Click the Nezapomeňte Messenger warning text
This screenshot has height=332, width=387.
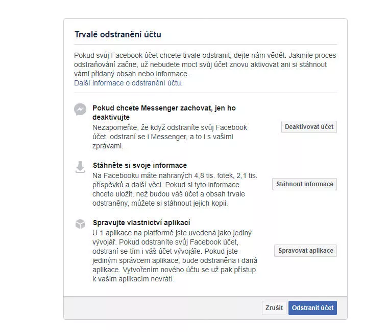point(170,137)
